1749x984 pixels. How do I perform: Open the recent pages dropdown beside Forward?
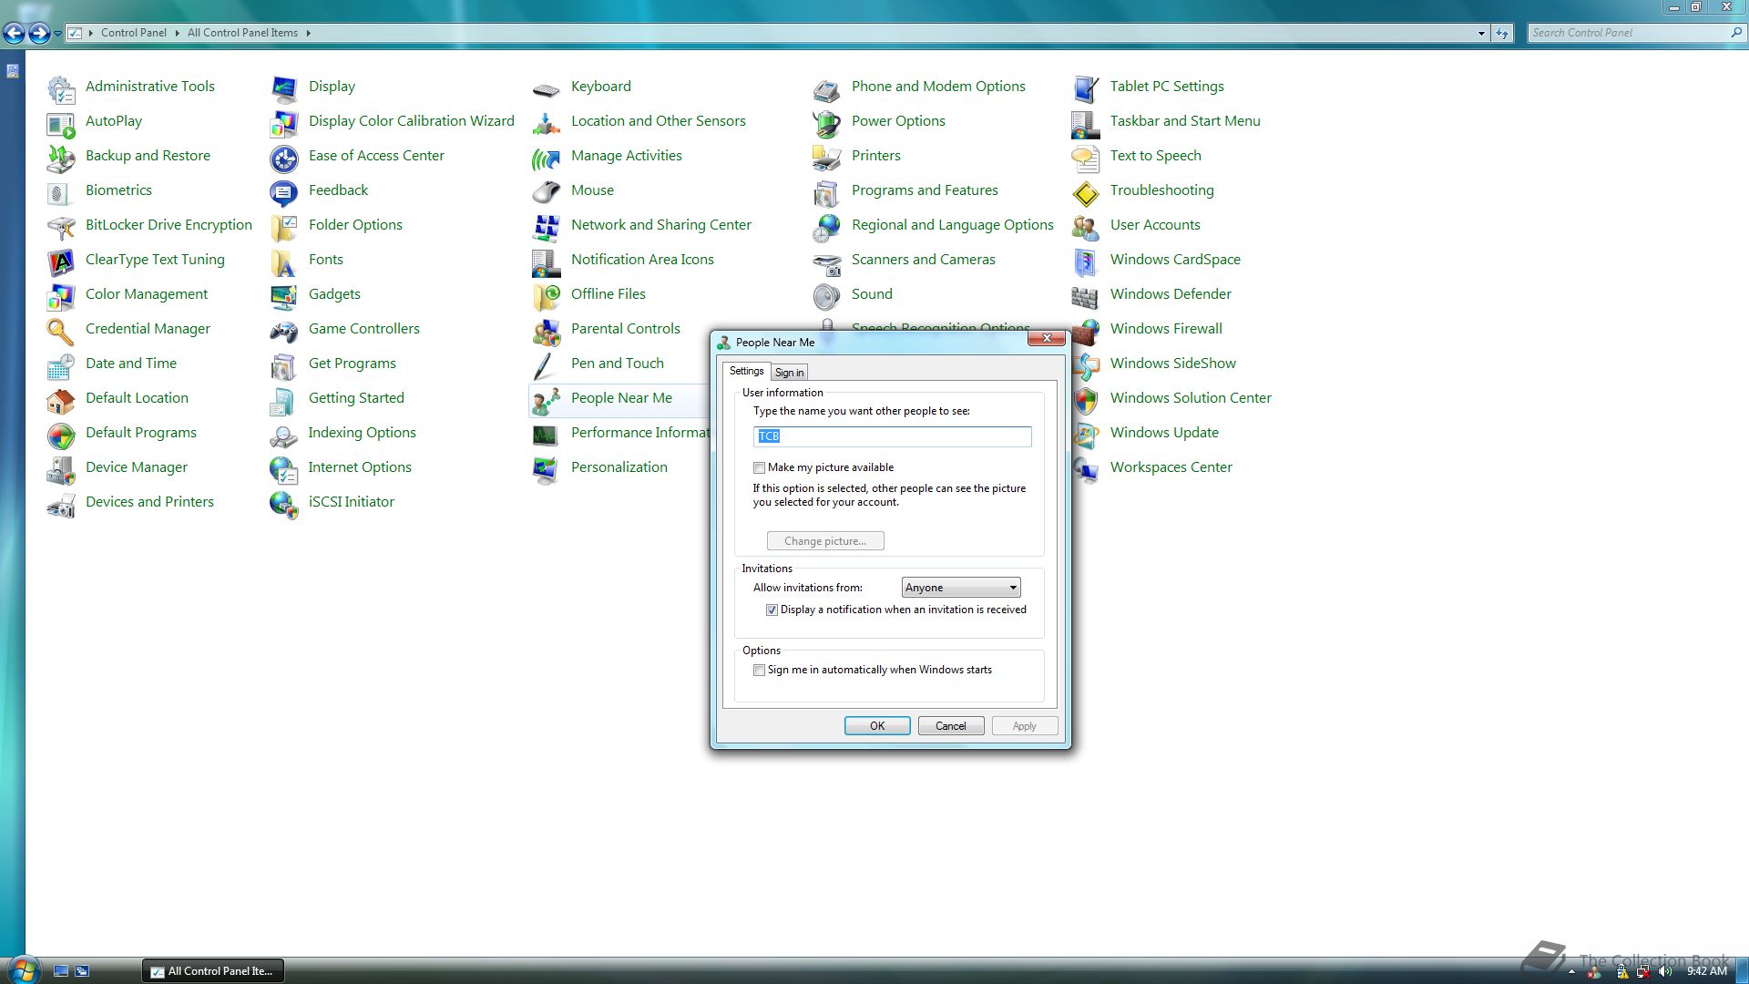pos(58,33)
